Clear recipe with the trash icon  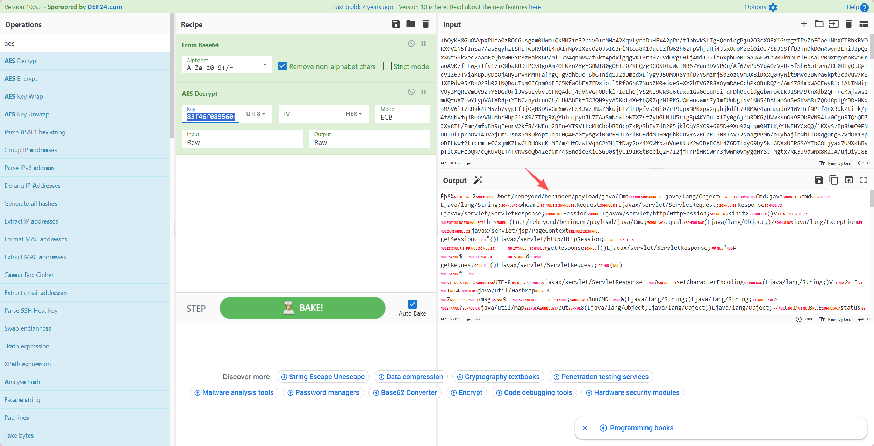pyautogui.click(x=425, y=24)
